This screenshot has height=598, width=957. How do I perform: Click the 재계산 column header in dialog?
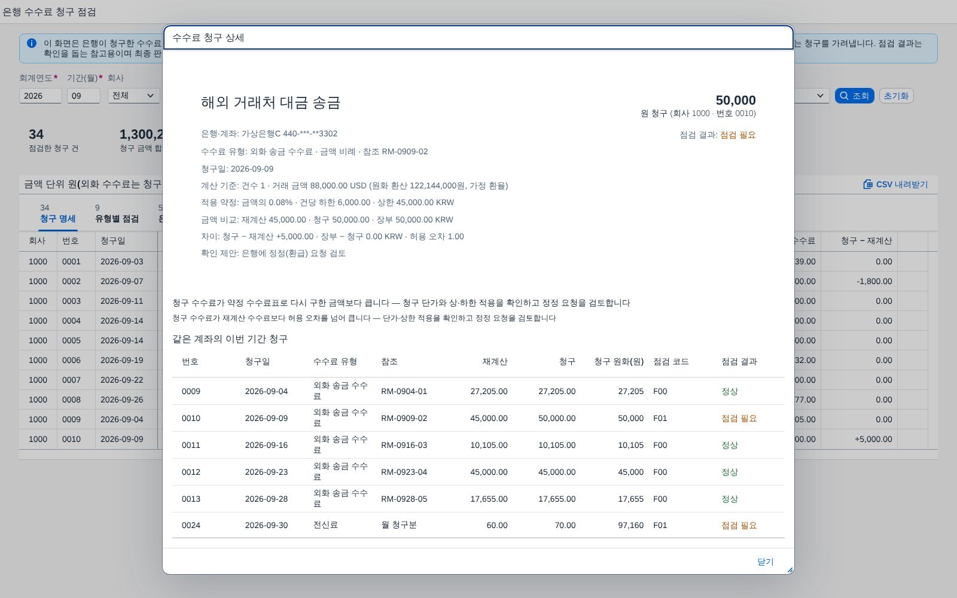coord(495,361)
